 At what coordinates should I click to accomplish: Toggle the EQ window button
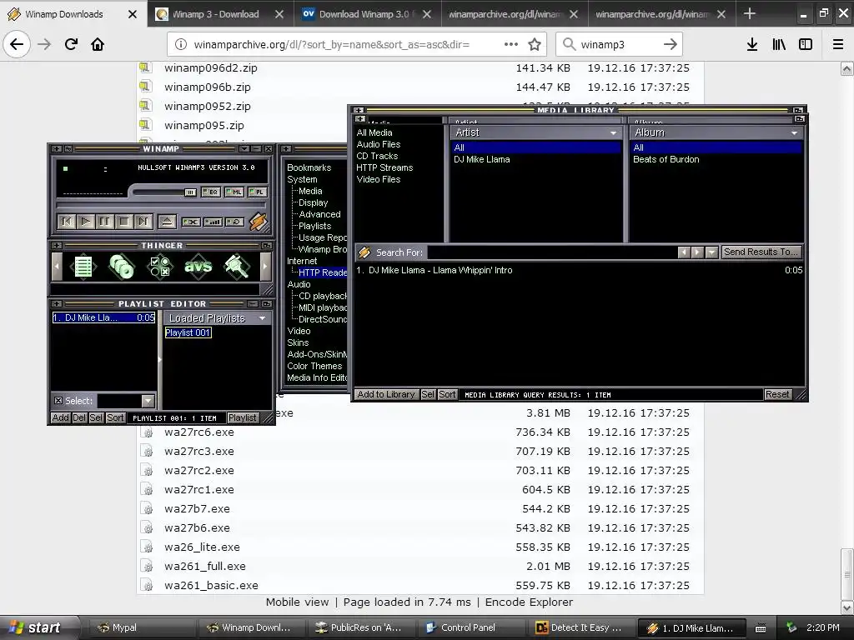[x=211, y=192]
